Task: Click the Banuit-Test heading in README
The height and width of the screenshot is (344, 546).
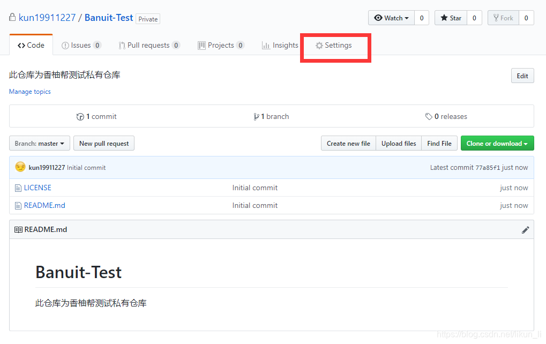Action: click(79, 272)
